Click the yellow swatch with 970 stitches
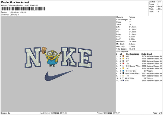Image resolution: width=163 pixels, height=115 pixels. [x=123, y=59]
